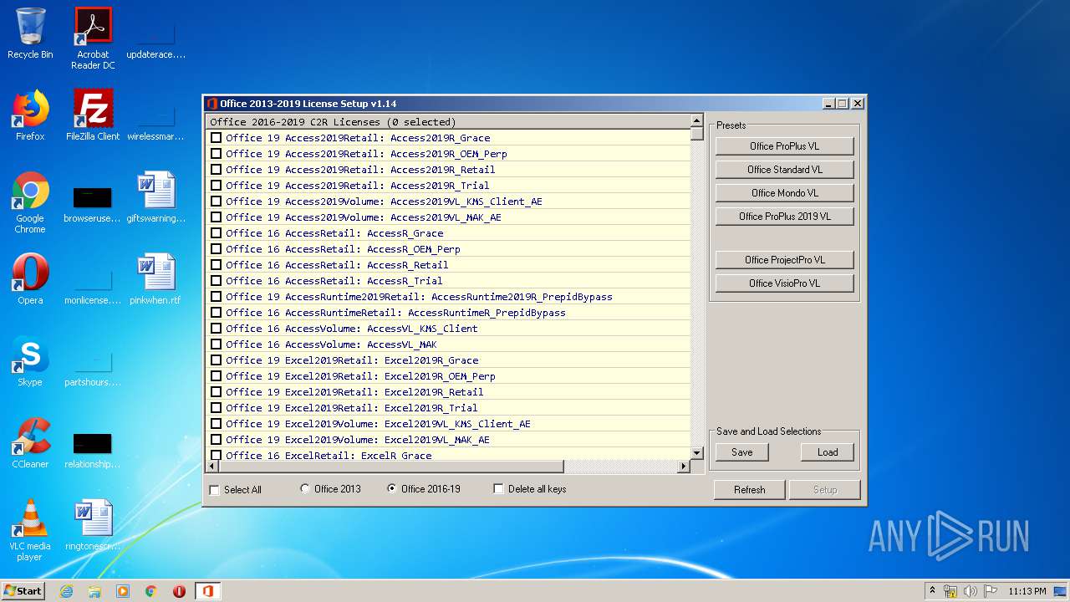Apply the Office Standard VL preset
This screenshot has width=1070, height=602.
pos(784,170)
